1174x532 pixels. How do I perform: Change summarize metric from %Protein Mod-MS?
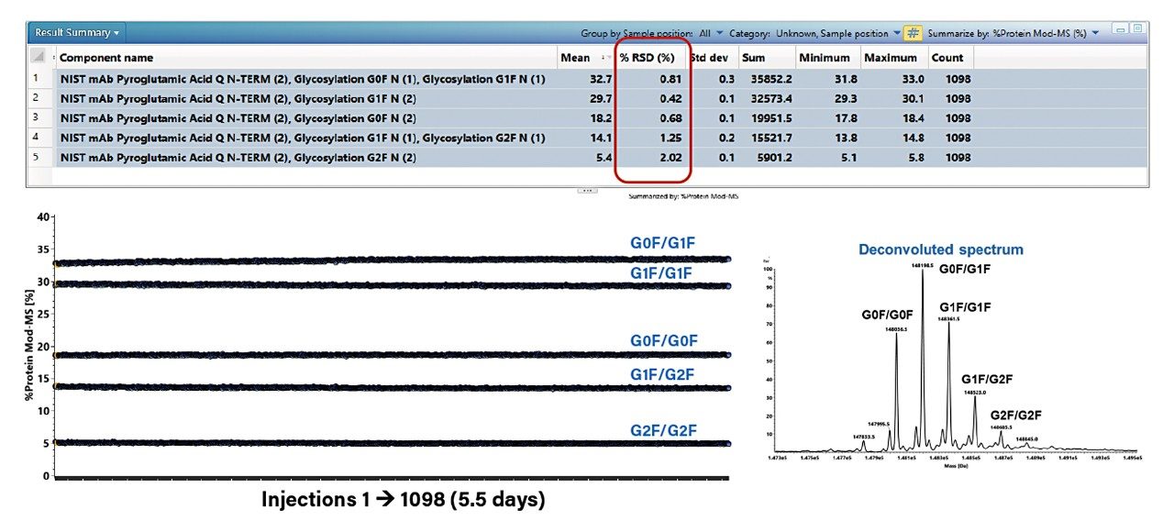click(x=1097, y=32)
